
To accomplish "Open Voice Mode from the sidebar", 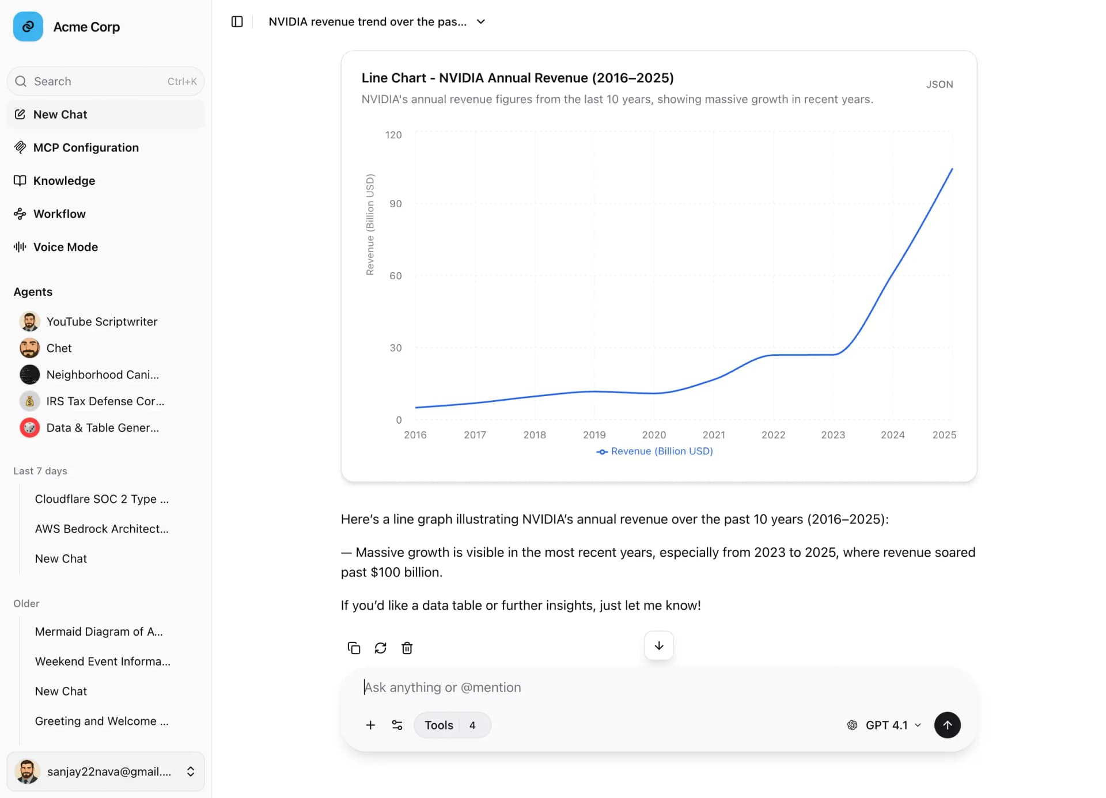I will [65, 246].
